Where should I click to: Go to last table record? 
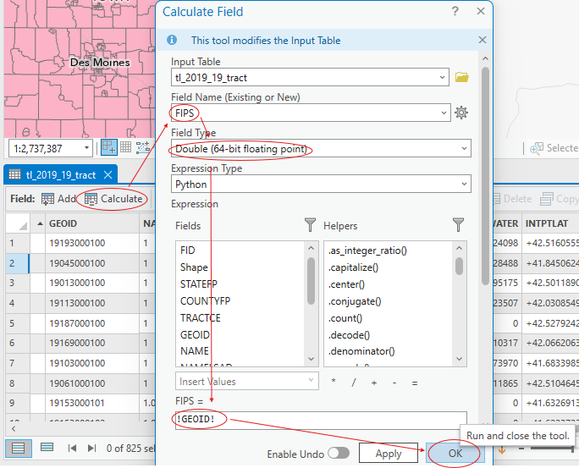[91, 448]
